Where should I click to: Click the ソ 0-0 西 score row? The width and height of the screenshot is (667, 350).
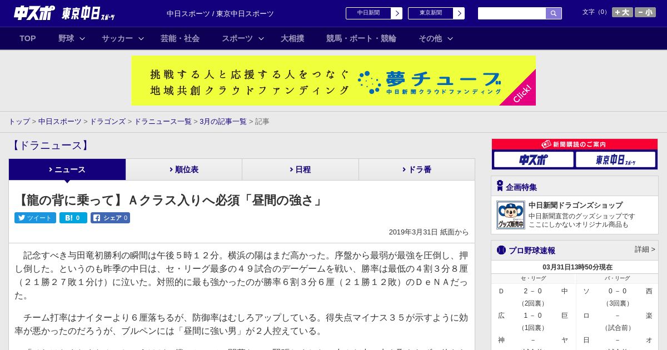point(618,291)
